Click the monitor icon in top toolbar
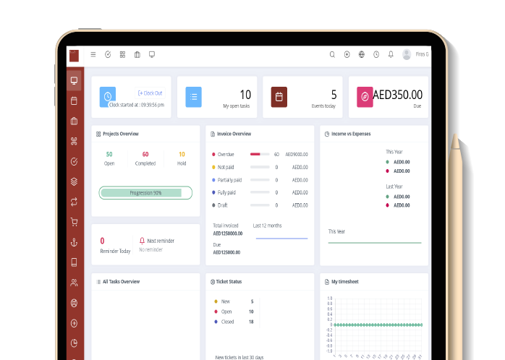The height and width of the screenshot is (360, 505). [x=152, y=54]
